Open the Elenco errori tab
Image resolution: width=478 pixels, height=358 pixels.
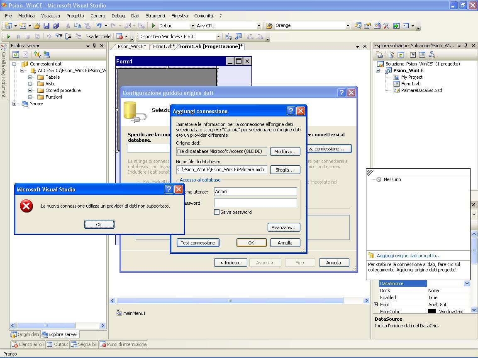point(28,345)
